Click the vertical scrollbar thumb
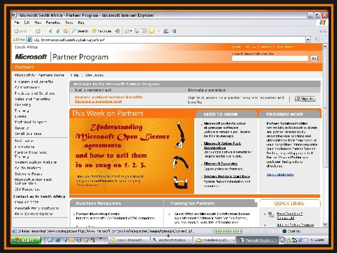Viewport: 337px width, 253px height. pyautogui.click(x=325, y=108)
